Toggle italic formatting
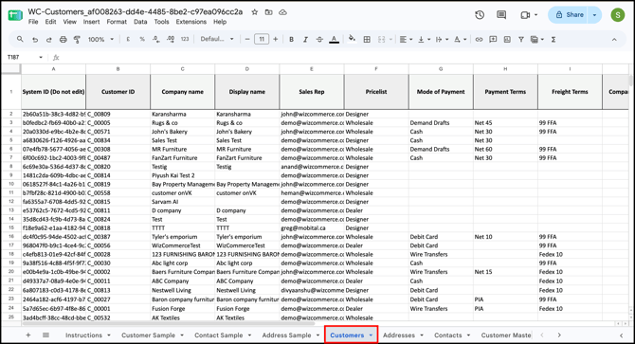The height and width of the screenshot is (344, 635). coord(305,39)
